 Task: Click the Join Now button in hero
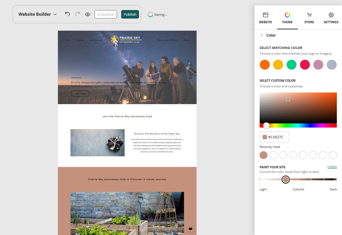(x=80, y=93)
